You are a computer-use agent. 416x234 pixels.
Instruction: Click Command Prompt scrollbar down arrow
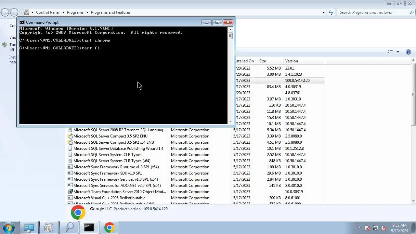230,122
